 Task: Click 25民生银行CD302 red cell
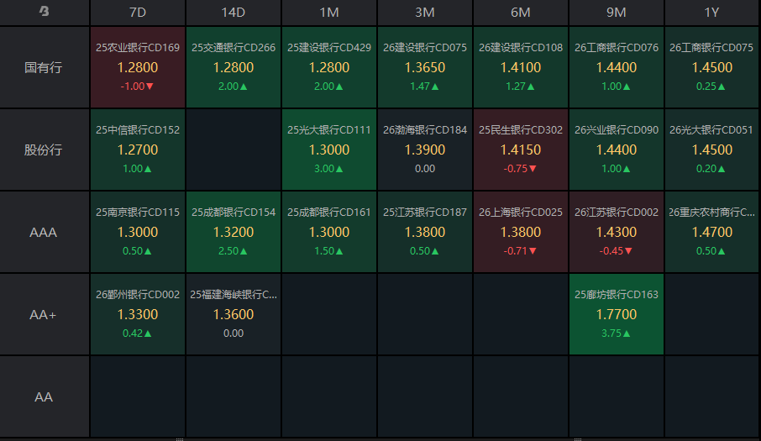point(520,150)
